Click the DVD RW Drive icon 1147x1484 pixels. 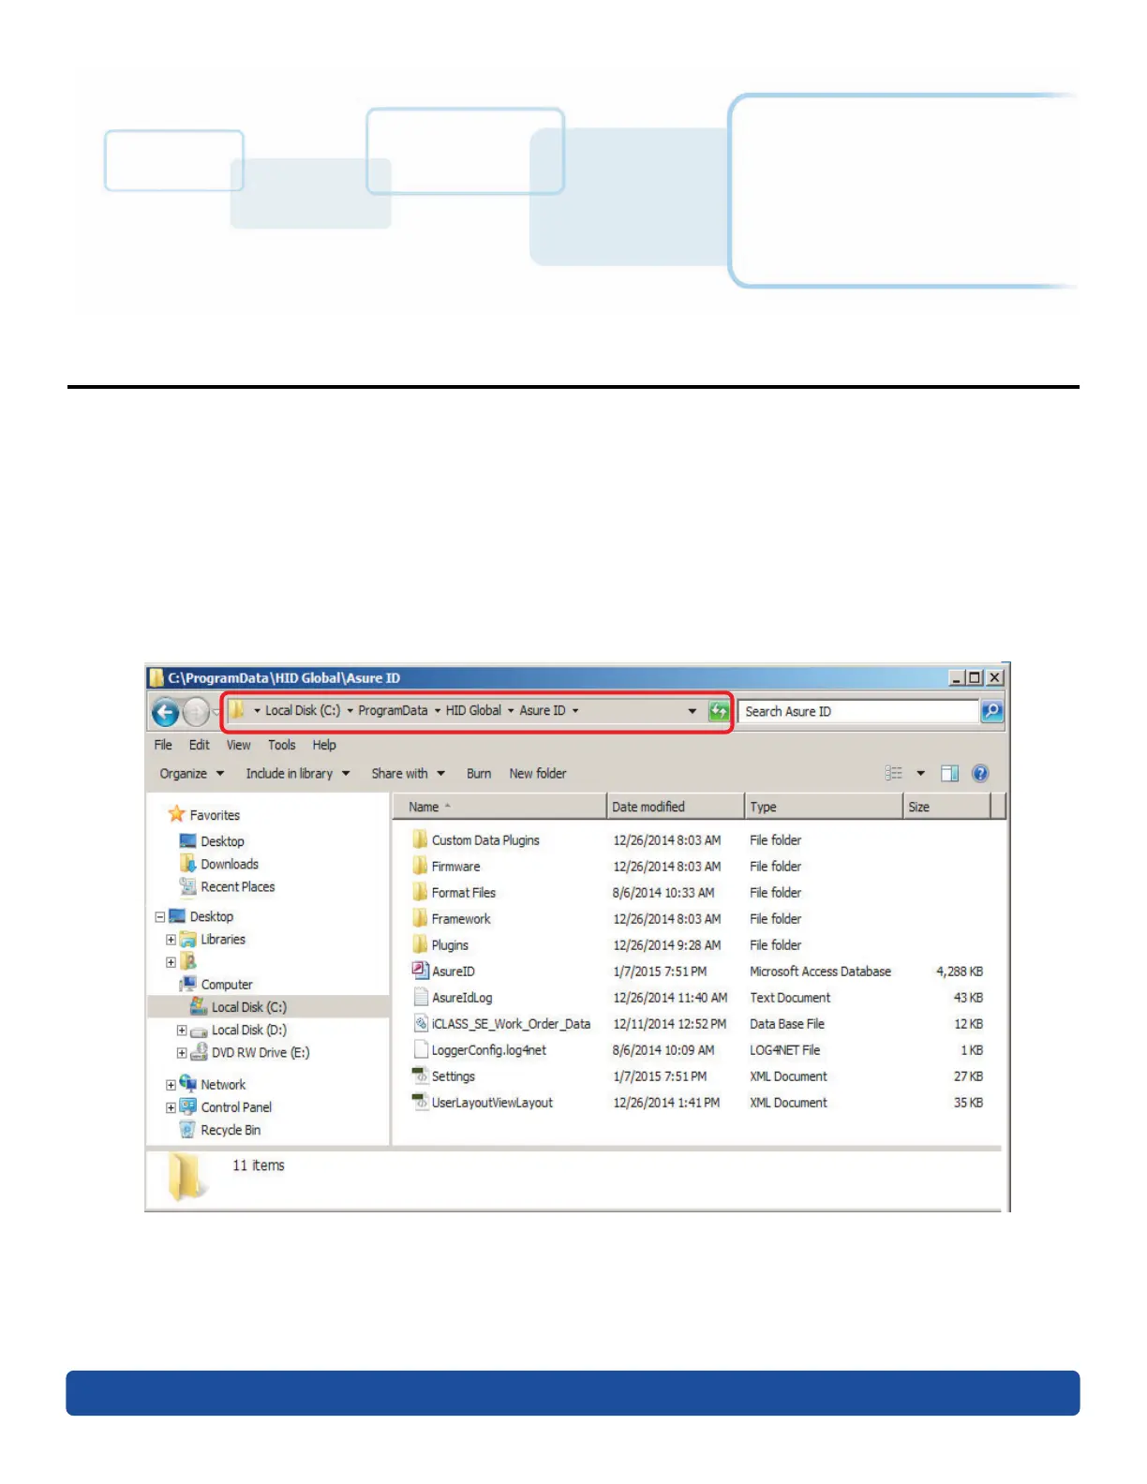[199, 1053]
